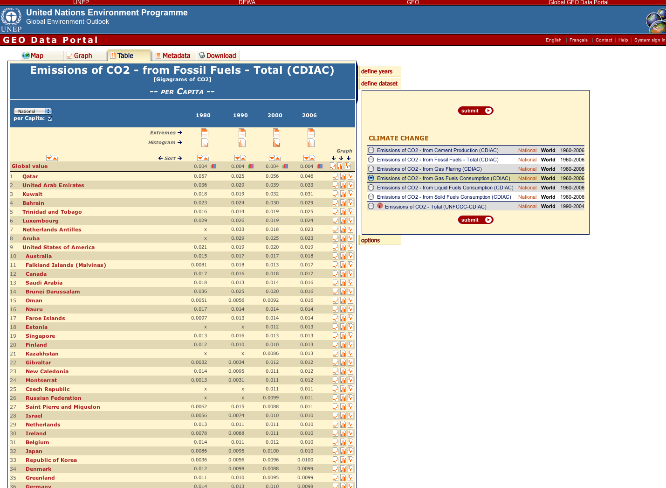Image resolution: width=666 pixels, height=488 pixels.
Task: Open the Extremes report for 1990
Action: [242, 133]
